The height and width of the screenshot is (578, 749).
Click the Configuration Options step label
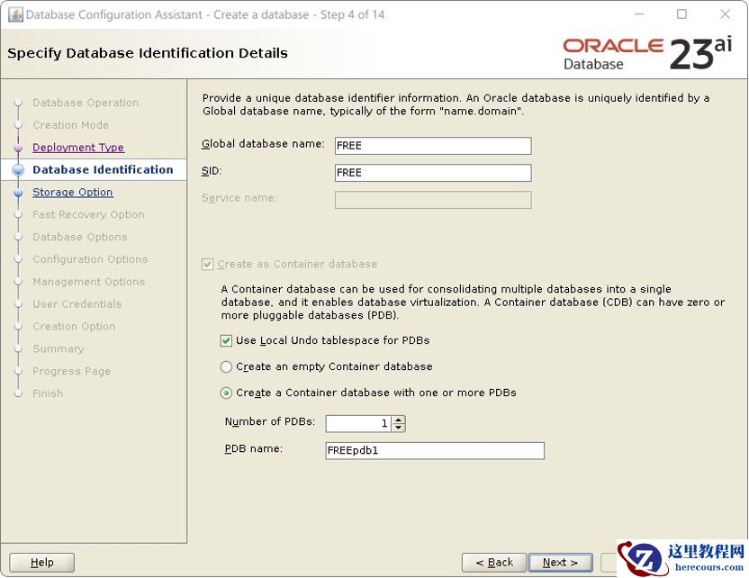coord(90,259)
